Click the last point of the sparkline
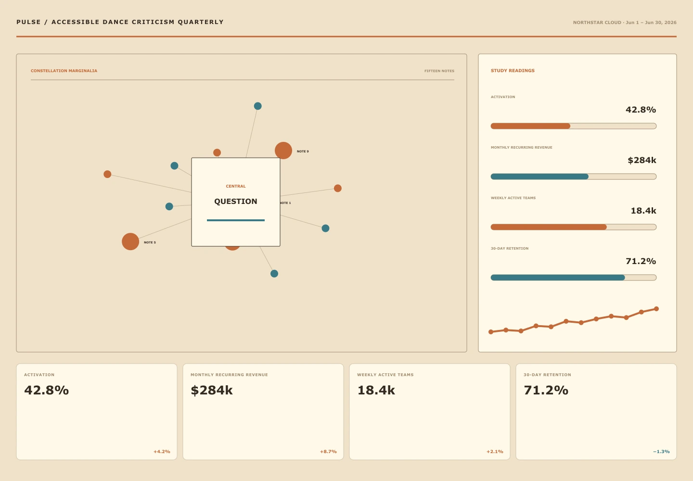The height and width of the screenshot is (481, 693). 656,309
